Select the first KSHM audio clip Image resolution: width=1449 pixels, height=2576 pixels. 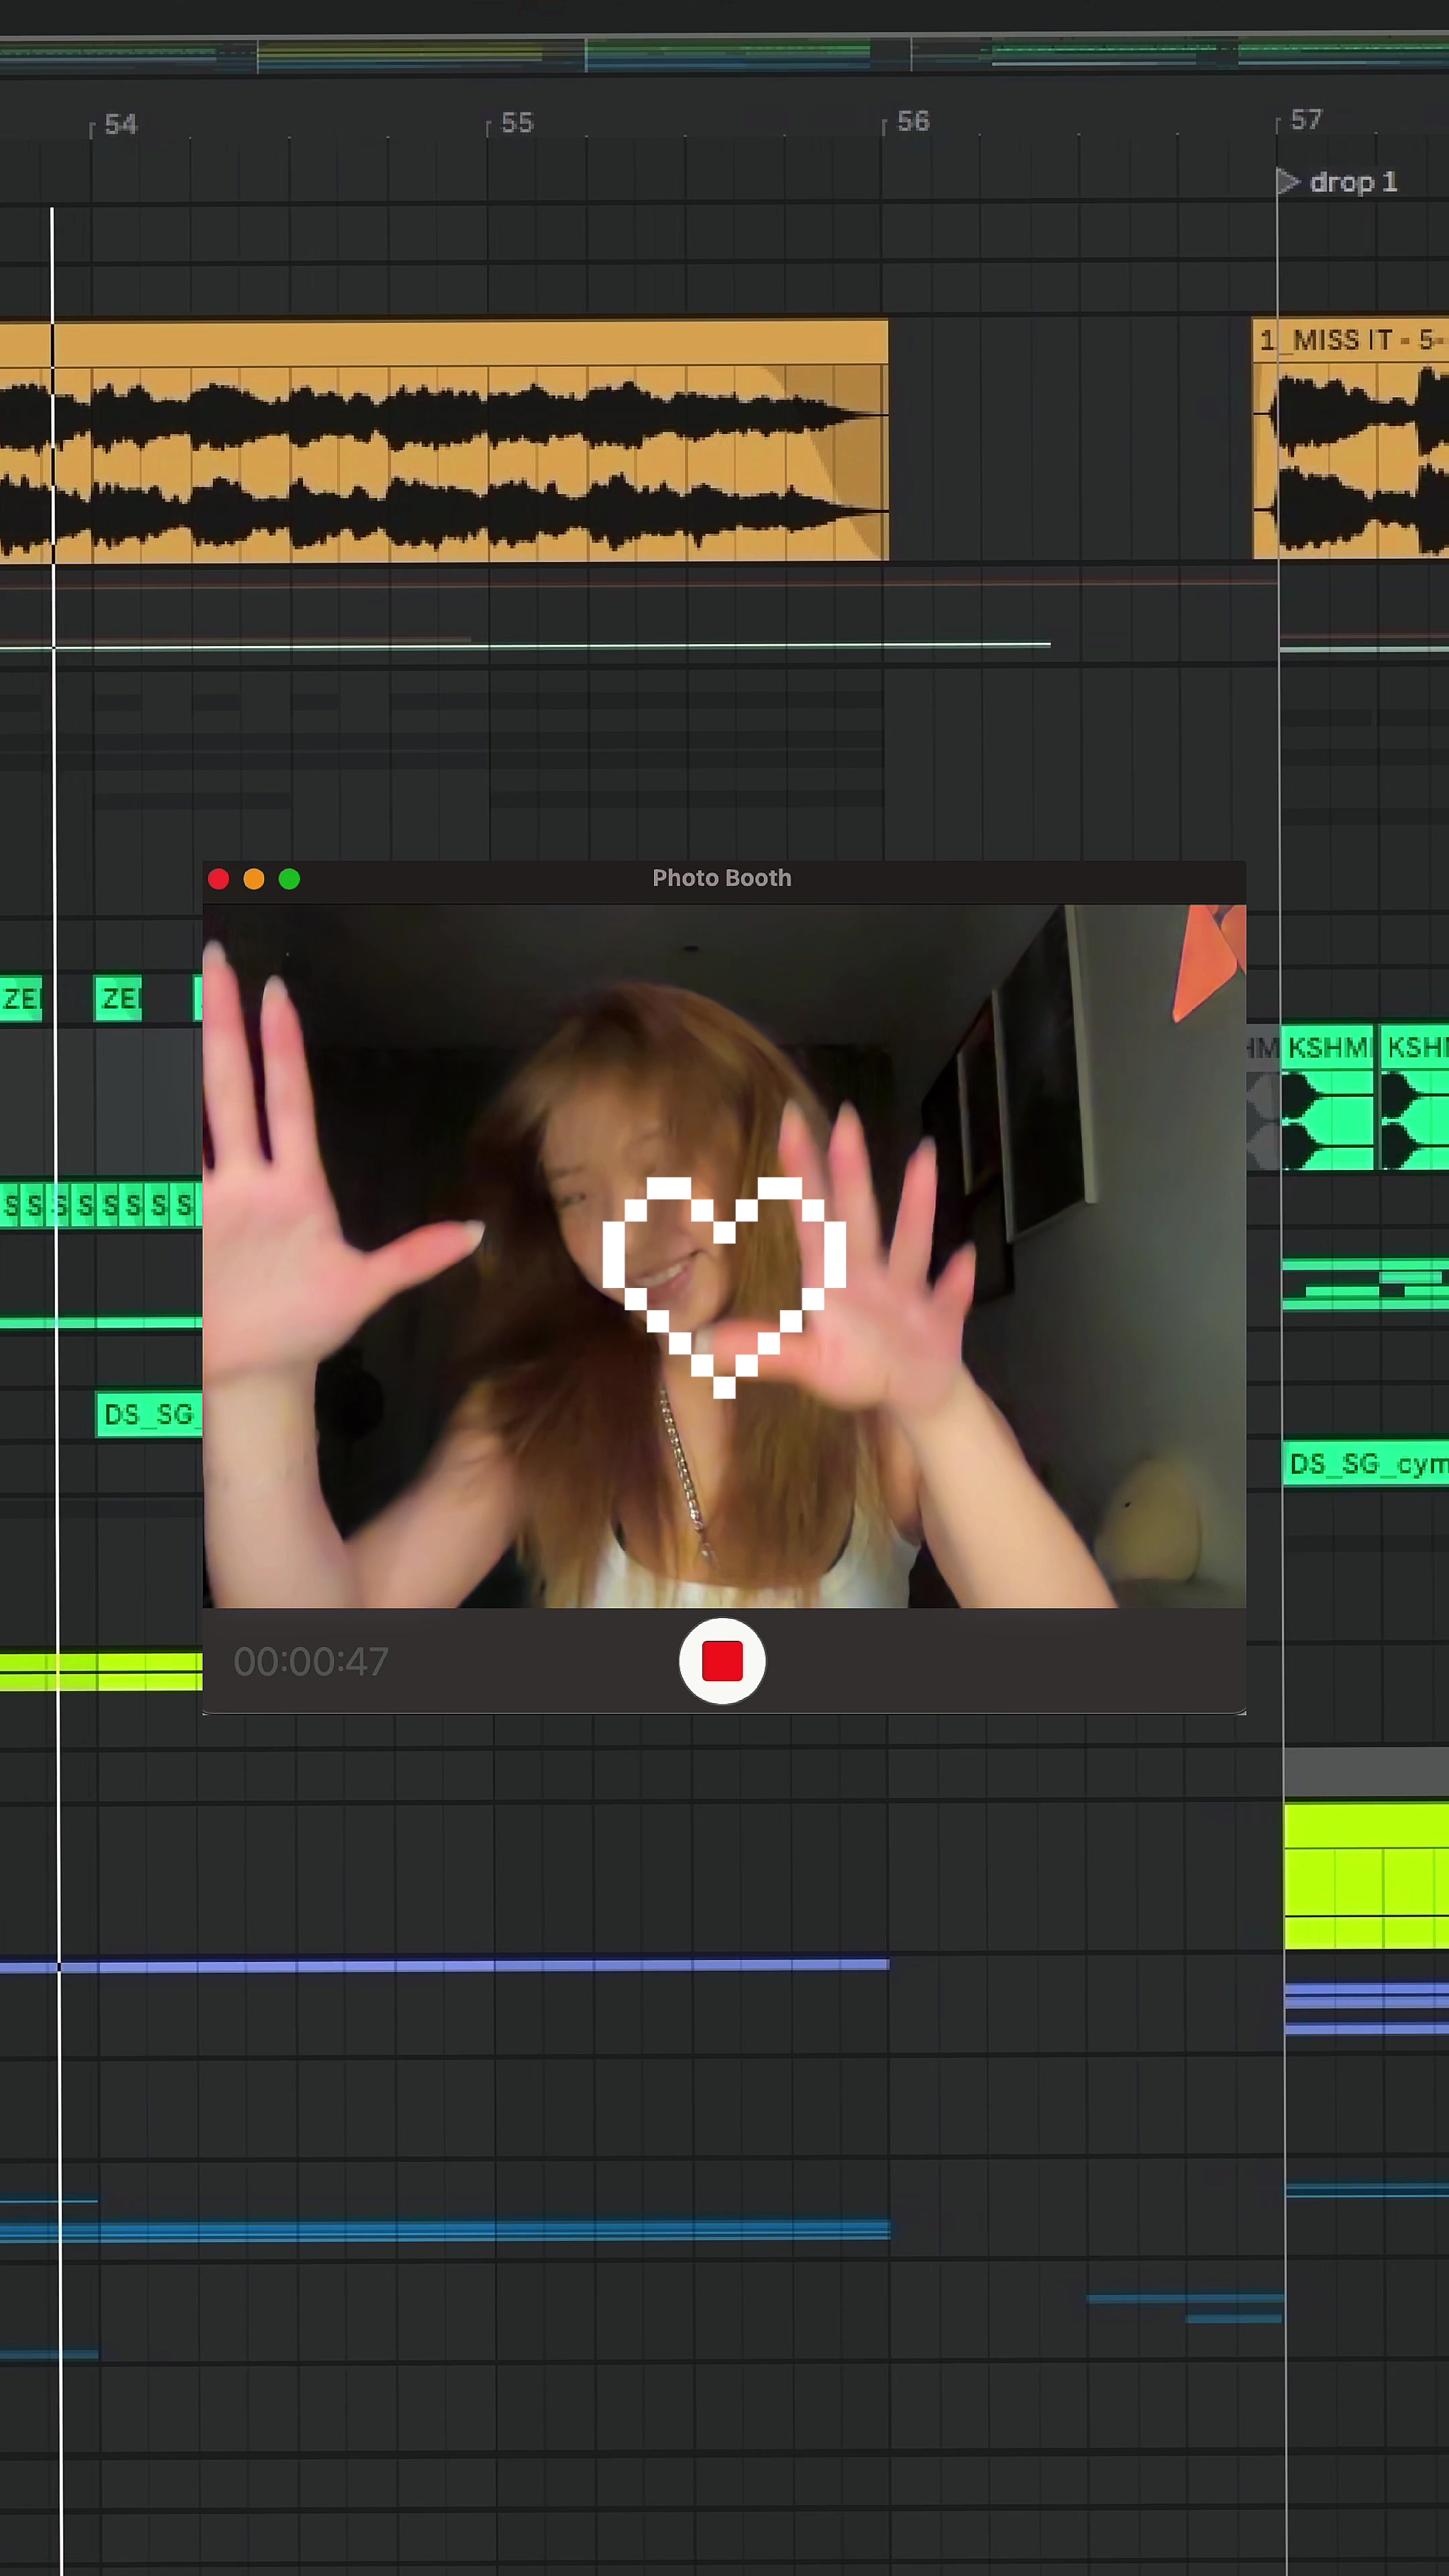click(1327, 1096)
